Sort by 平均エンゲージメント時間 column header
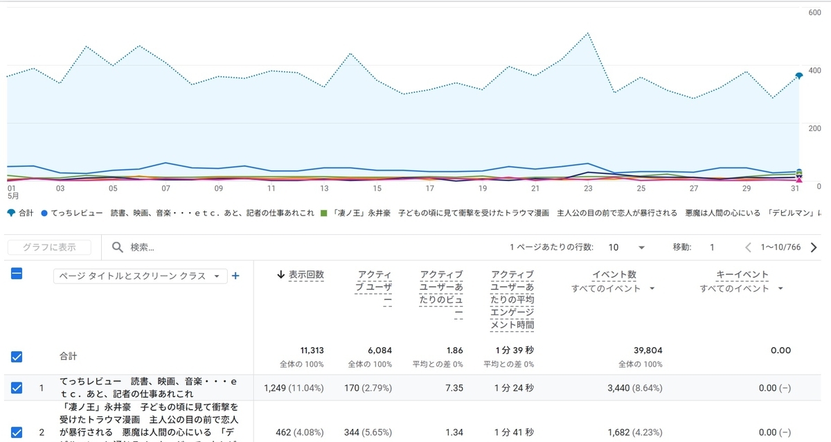 512,300
